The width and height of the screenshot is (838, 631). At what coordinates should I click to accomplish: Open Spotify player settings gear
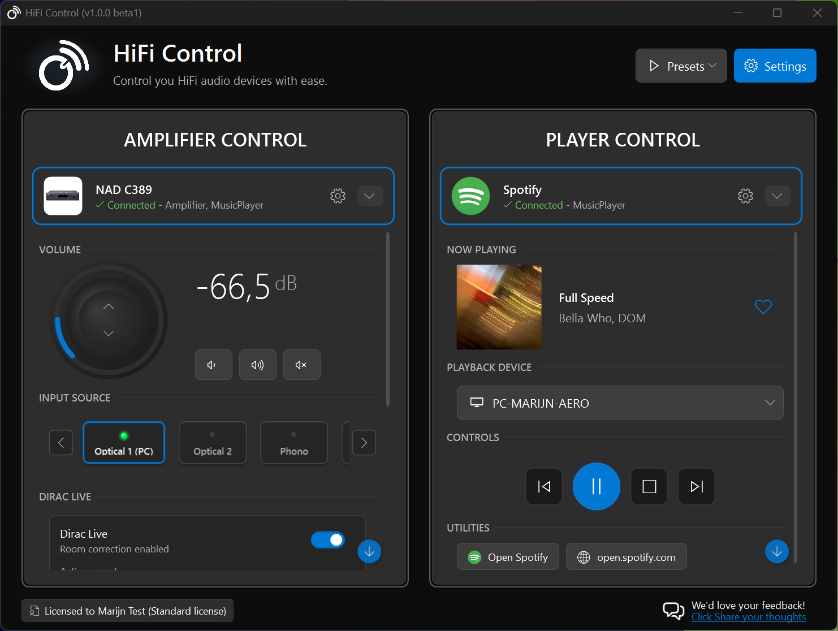coord(745,196)
